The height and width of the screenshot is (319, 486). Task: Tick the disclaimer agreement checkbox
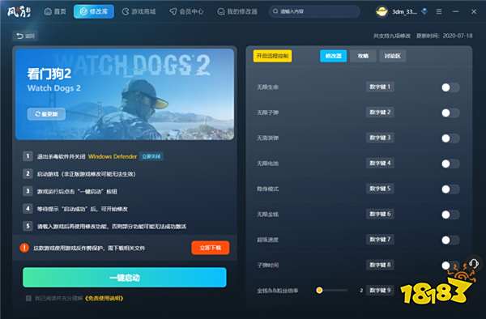(x=28, y=298)
